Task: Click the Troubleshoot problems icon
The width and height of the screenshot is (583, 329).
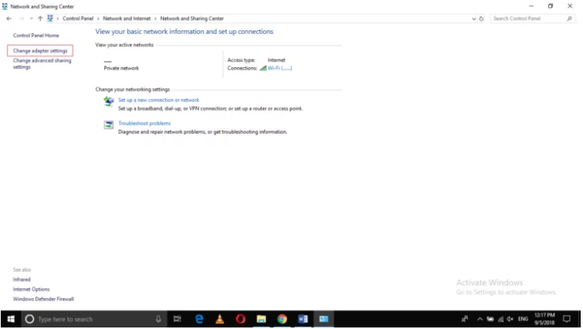Action: click(109, 126)
